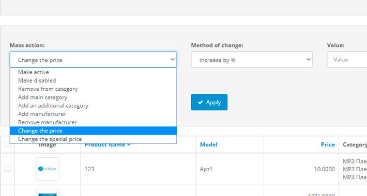Sort by Product Name column

pyautogui.click(x=105, y=145)
